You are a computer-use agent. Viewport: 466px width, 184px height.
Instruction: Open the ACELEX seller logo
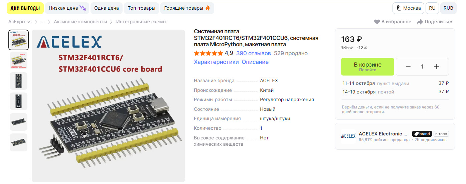(x=348, y=136)
